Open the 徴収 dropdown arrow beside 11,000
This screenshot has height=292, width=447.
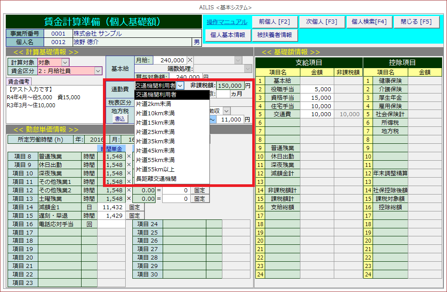226,111
